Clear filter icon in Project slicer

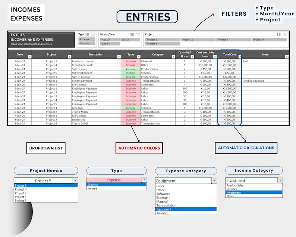tap(285, 34)
